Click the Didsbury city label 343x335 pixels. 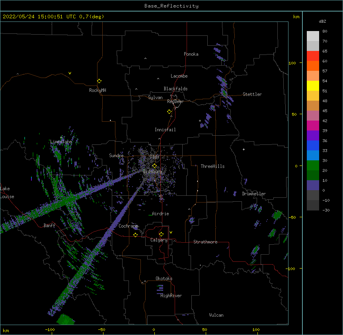153,171
